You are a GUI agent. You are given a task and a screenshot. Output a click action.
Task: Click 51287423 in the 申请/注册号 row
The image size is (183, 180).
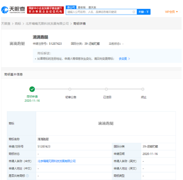tap(44, 147)
